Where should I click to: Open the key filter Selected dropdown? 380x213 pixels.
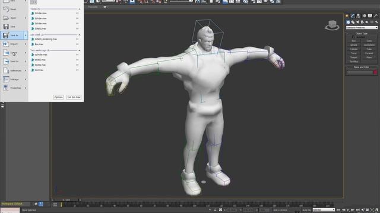coord(324,210)
